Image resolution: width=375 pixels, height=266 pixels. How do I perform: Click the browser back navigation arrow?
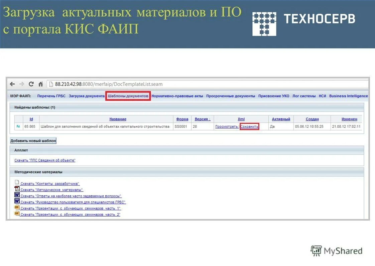[x=12, y=84]
